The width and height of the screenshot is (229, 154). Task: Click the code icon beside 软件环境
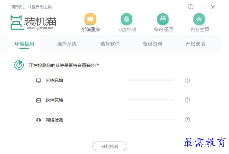point(39,100)
